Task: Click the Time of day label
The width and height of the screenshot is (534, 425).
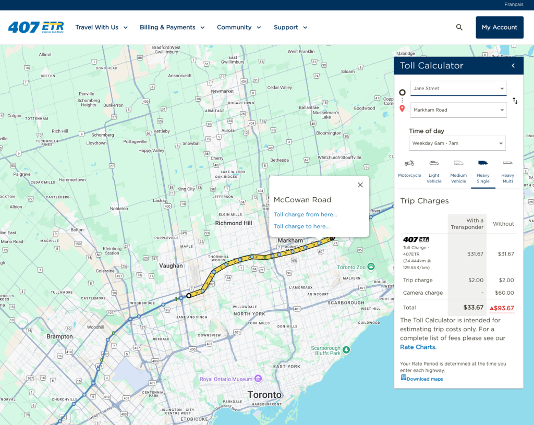Action: tap(427, 131)
